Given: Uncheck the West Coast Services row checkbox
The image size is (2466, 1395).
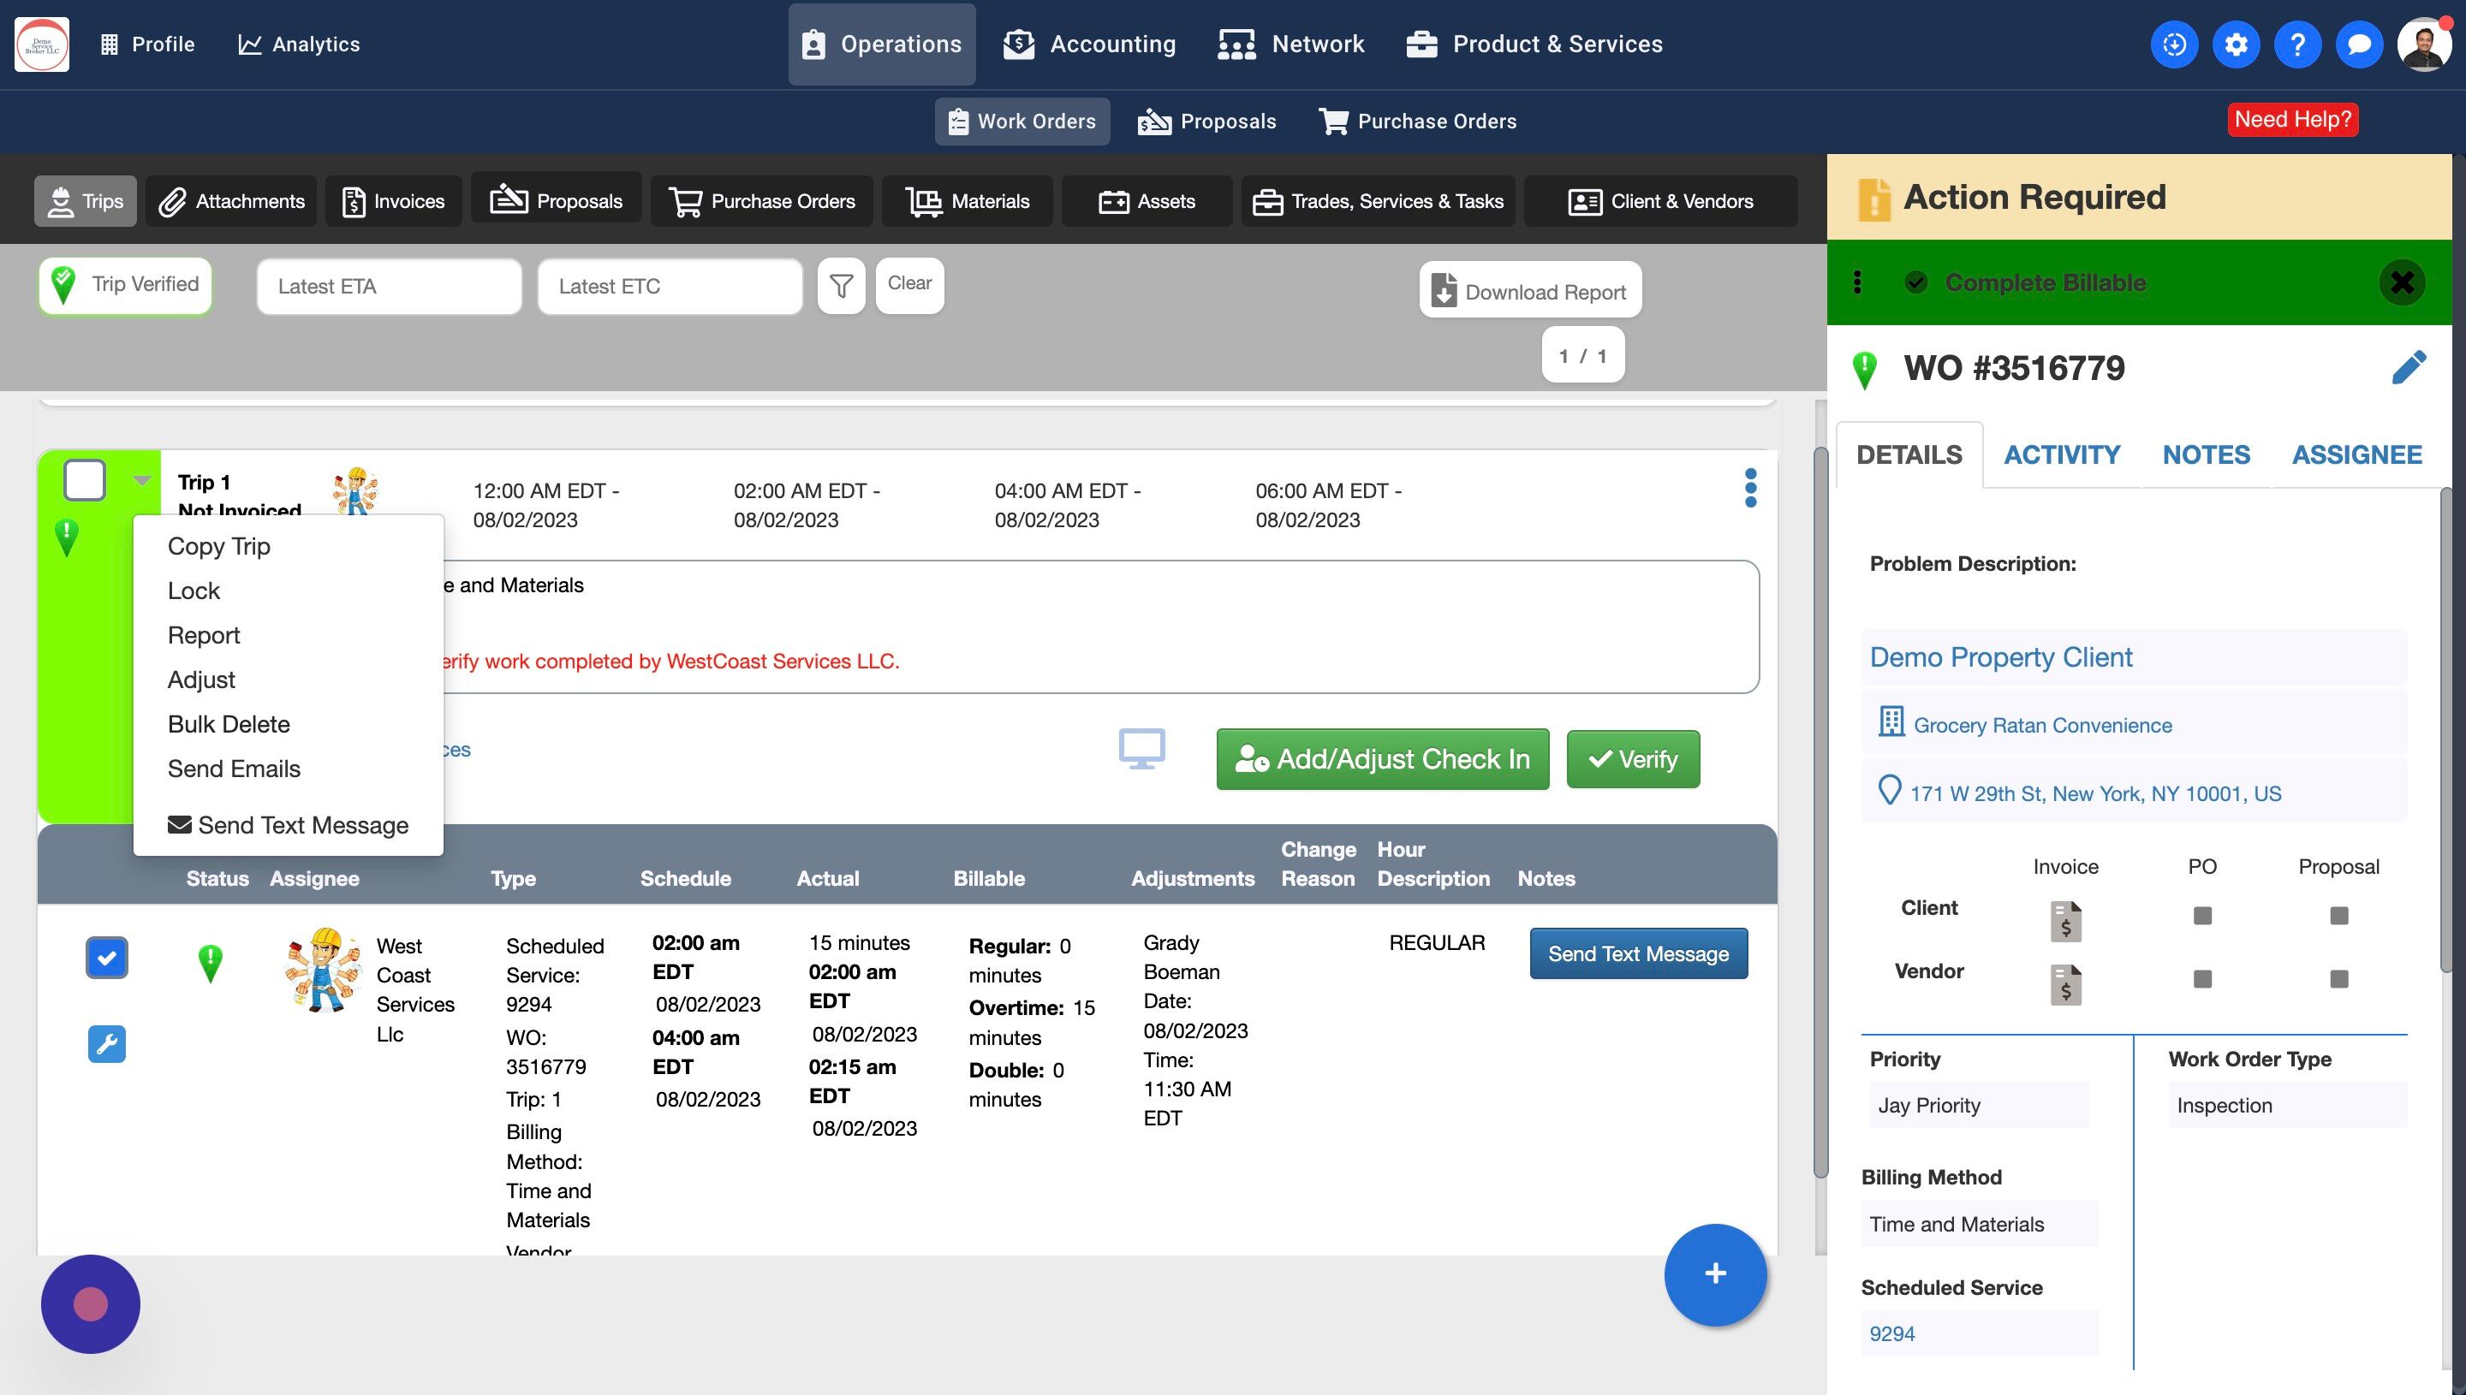Looking at the screenshot, I should pyautogui.click(x=106, y=957).
